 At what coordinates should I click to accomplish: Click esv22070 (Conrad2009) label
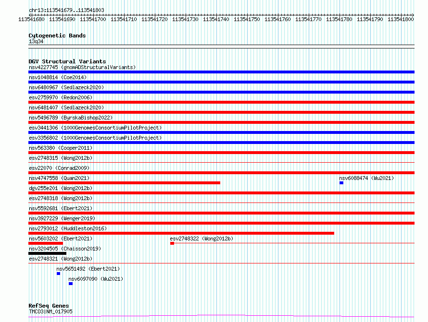click(x=59, y=168)
